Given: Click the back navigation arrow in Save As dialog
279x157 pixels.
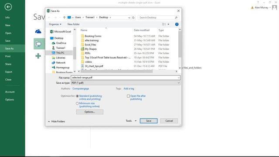Looking at the screenshot, I should pyautogui.click(x=49, y=17).
